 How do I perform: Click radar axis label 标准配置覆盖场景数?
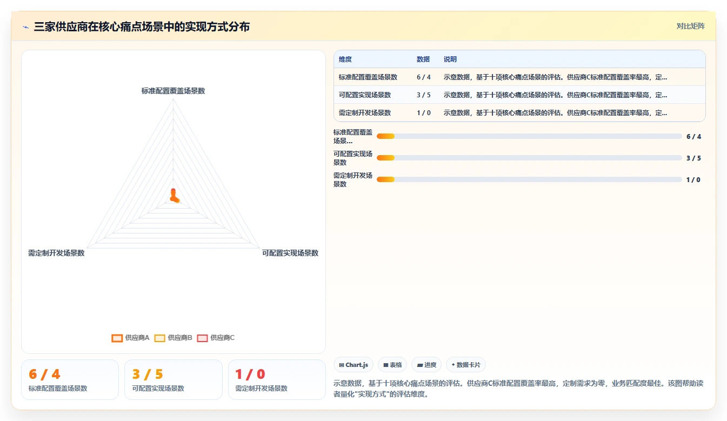pos(174,91)
